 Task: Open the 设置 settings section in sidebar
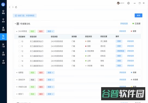[x=3, y=62]
